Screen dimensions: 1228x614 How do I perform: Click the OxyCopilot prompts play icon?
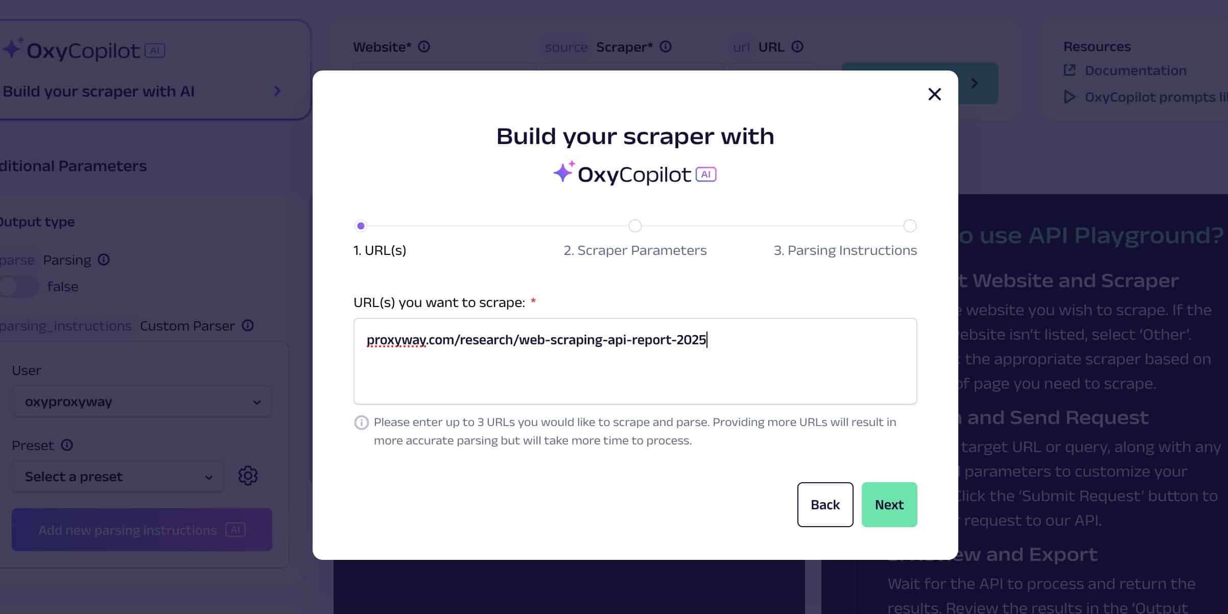coord(1069,97)
